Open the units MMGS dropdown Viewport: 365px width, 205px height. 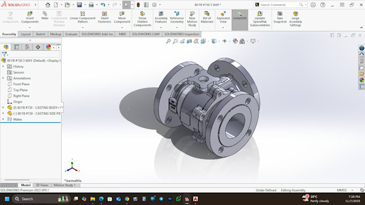coord(353,191)
